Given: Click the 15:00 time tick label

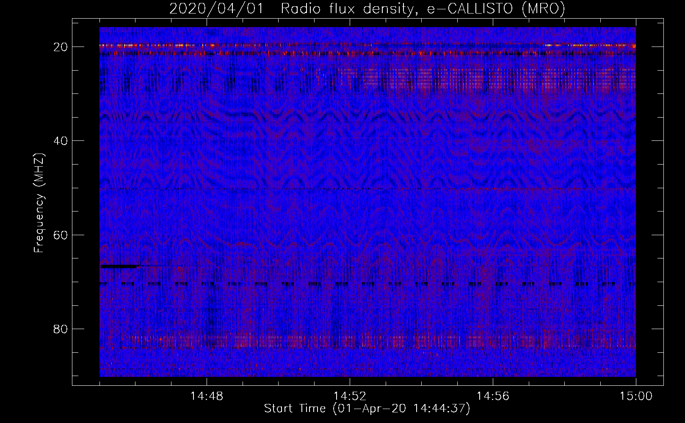Looking at the screenshot, I should [x=636, y=396].
